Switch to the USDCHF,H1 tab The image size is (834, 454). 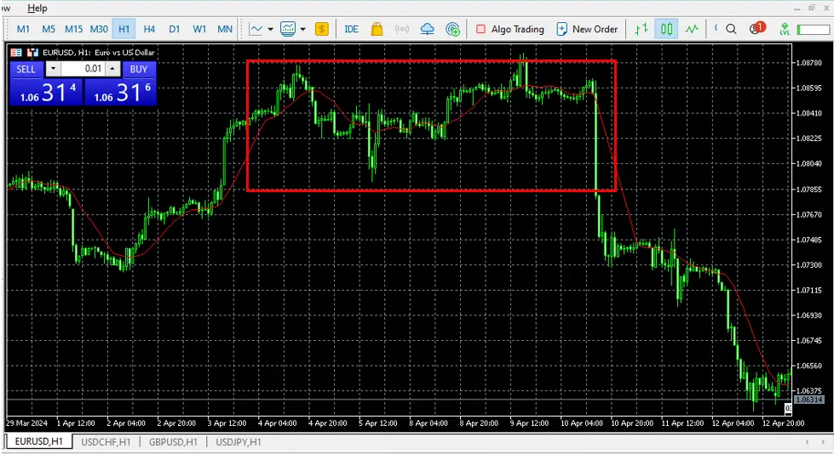106,442
